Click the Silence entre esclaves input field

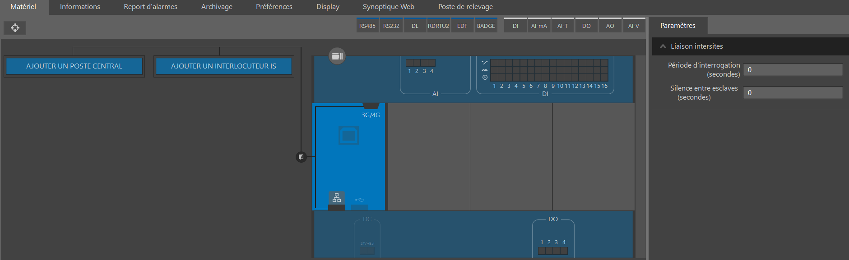point(793,93)
